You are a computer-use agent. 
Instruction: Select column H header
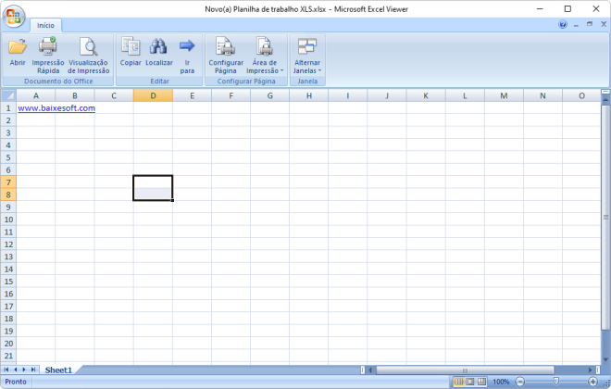[x=309, y=95]
